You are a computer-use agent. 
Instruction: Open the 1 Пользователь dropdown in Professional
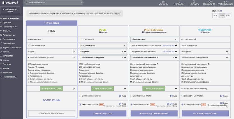[x=154, y=39]
